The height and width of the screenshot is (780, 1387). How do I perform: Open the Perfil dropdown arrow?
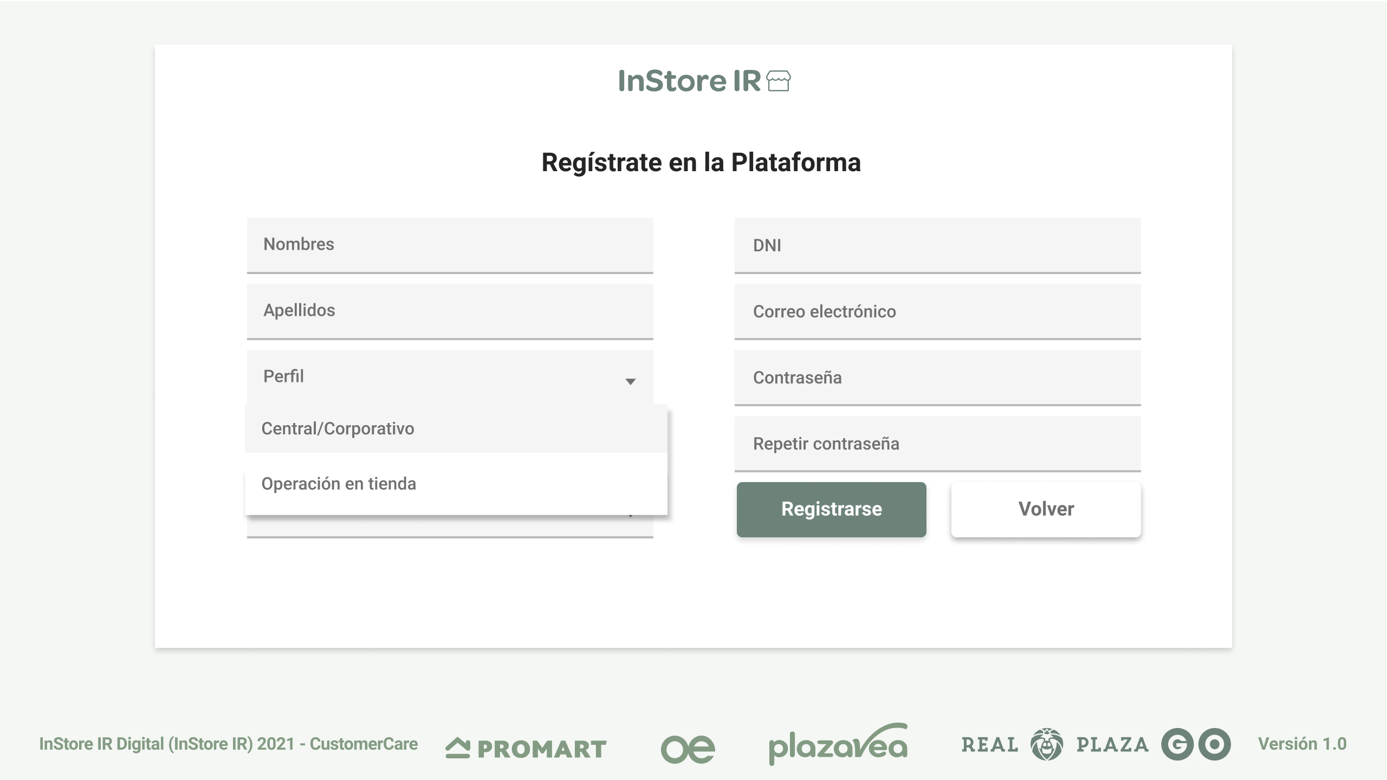(630, 382)
